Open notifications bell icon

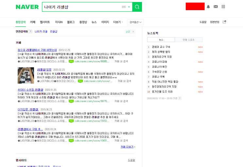208,7
